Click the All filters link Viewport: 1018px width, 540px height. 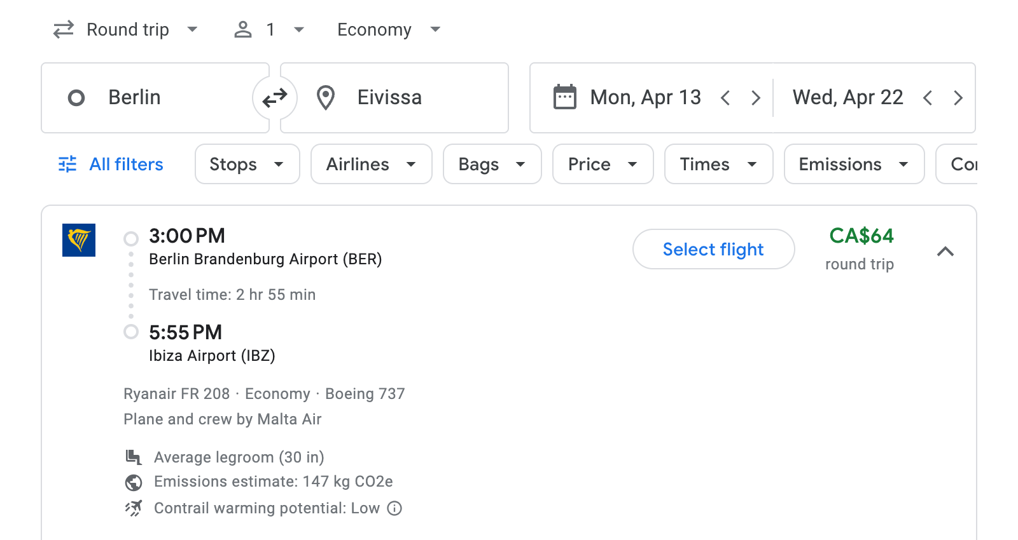coord(125,164)
